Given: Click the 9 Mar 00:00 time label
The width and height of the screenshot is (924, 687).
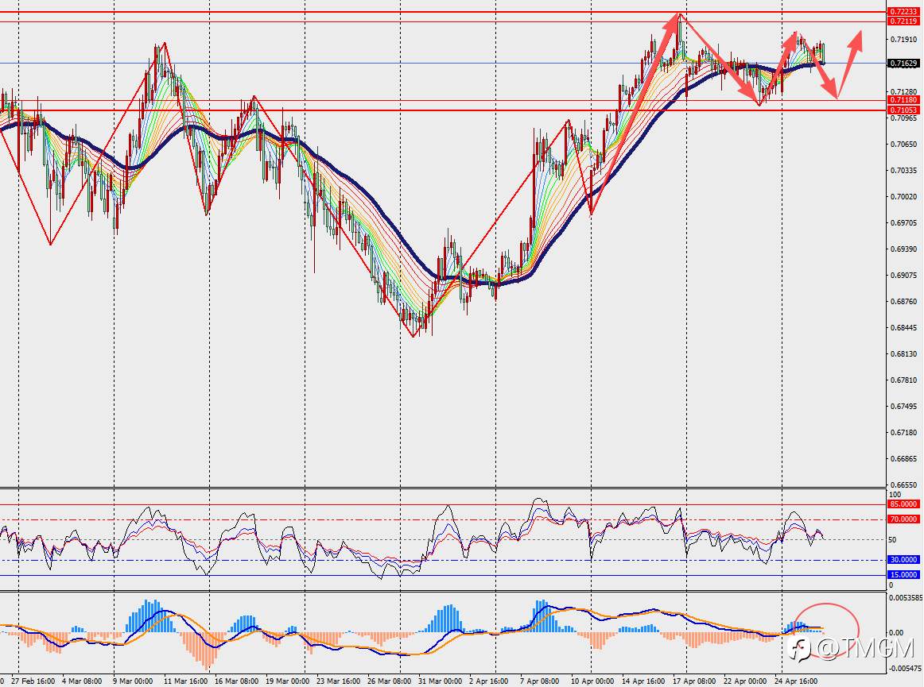Looking at the screenshot, I should coord(133,681).
